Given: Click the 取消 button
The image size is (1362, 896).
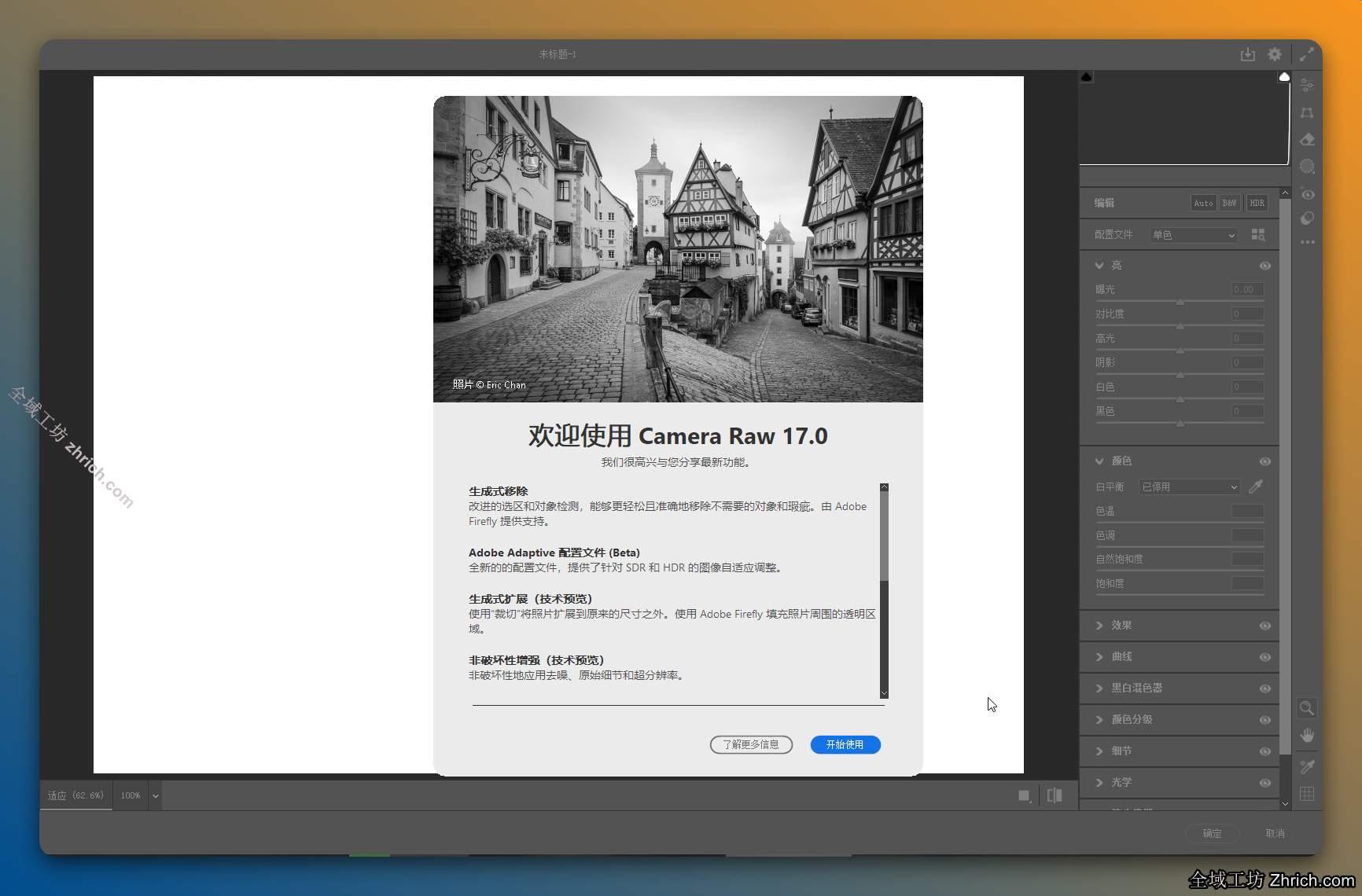Looking at the screenshot, I should tap(1275, 833).
